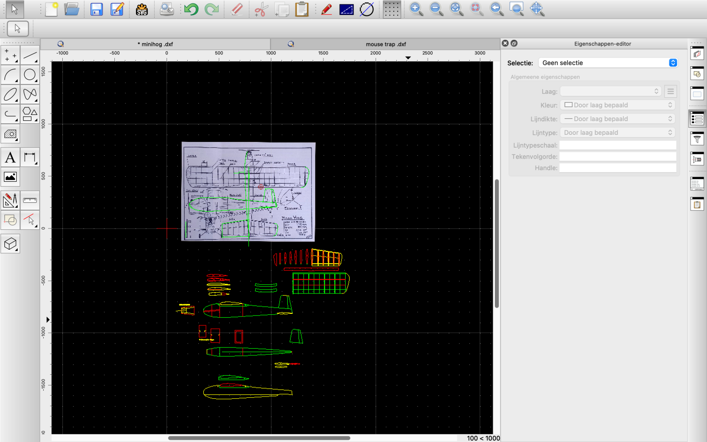Click the zoom to selection icon
707x442 pixels.
click(x=476, y=9)
